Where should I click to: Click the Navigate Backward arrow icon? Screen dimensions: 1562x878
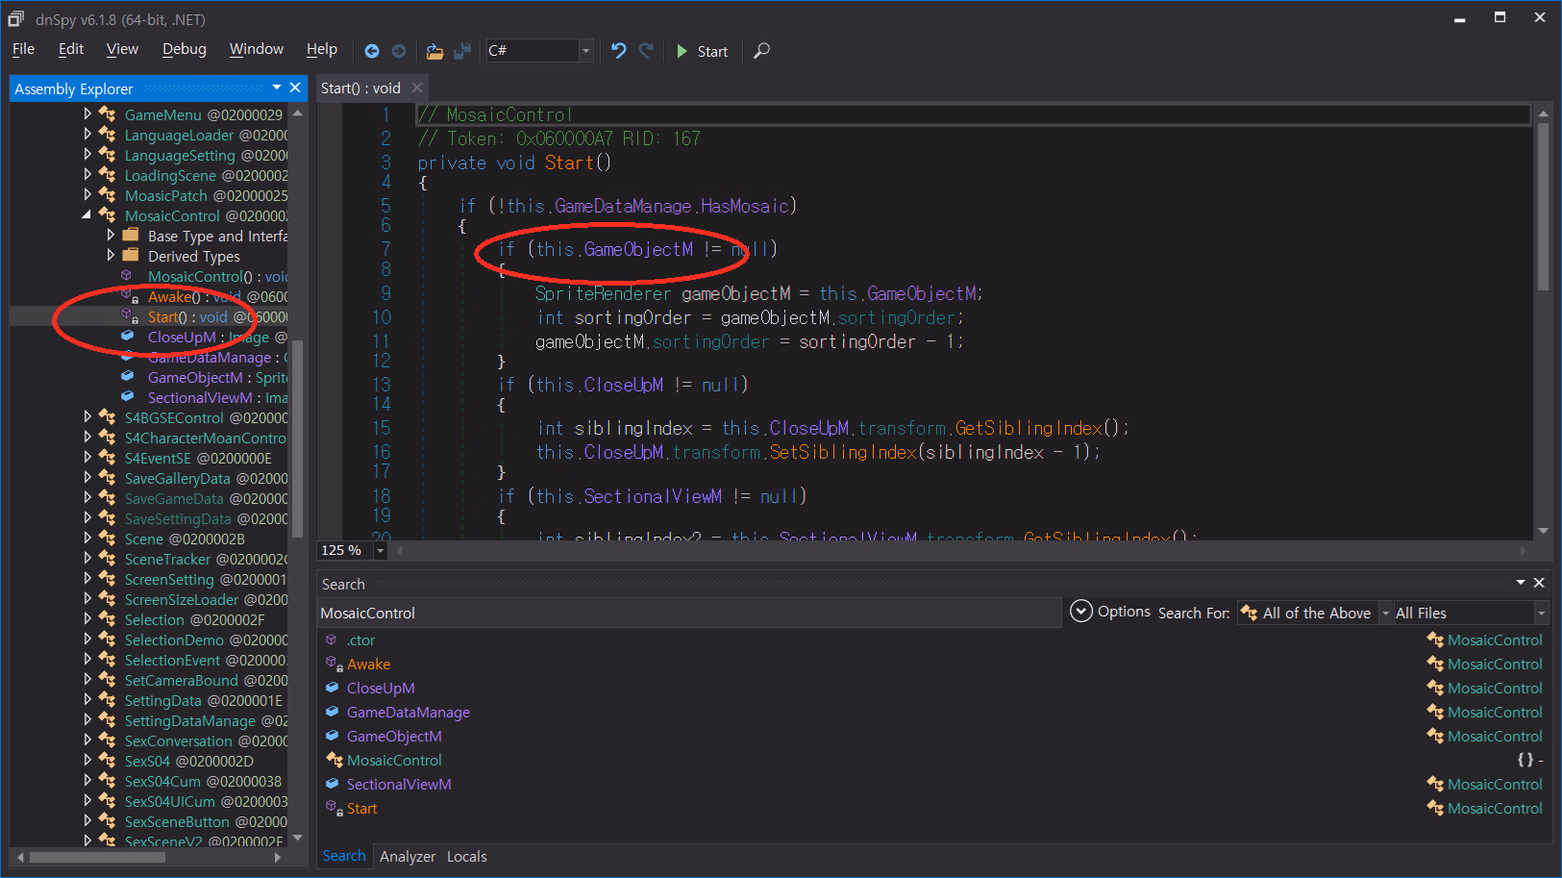pos(372,51)
